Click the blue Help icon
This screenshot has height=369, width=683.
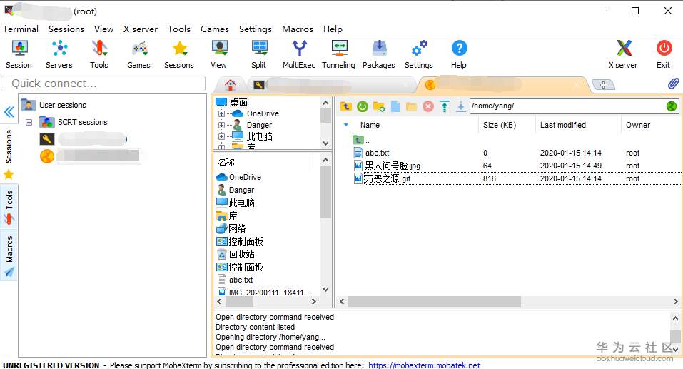coord(459,48)
